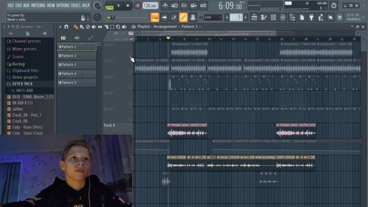This screenshot has width=368, height=207.
Task: Select Pattern 4 in picker
Action: [76, 74]
